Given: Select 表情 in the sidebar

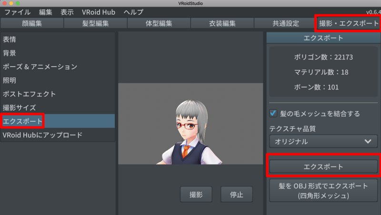Looking at the screenshot, I should (58, 39).
